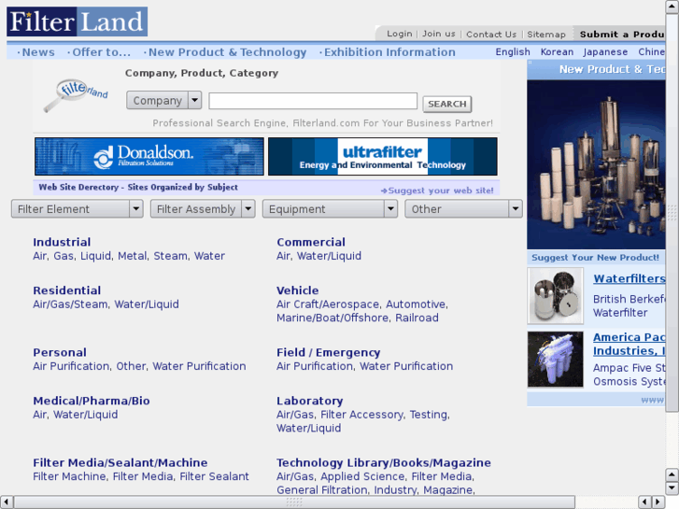Open the News menu item
This screenshot has height=509, width=679.
pyautogui.click(x=38, y=52)
